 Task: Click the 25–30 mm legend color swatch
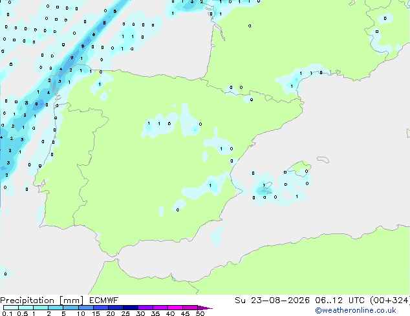[130, 308]
